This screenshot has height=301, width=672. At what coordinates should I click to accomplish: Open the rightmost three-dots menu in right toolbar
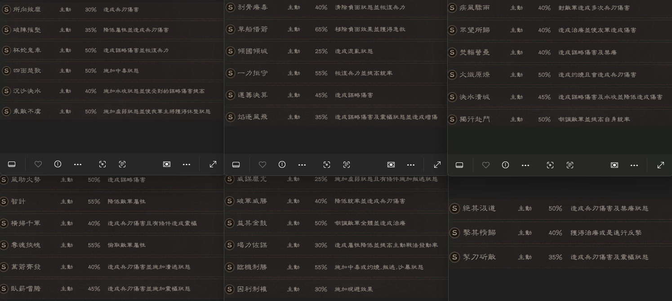(634, 165)
